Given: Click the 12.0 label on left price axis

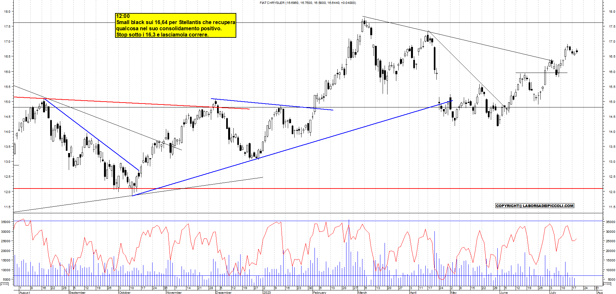Looking at the screenshot, I should click(7, 192).
